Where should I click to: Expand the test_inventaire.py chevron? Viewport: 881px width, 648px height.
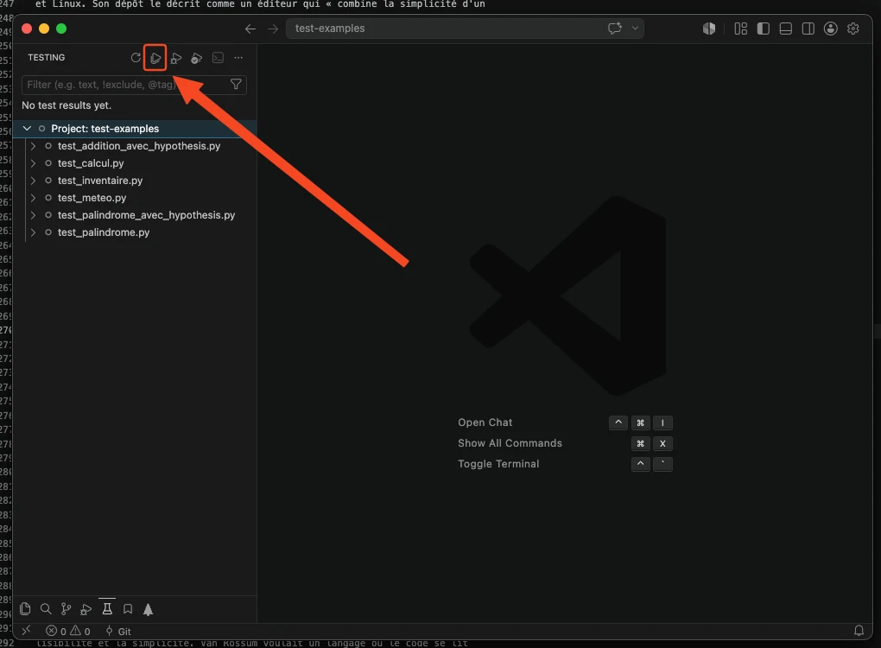(x=33, y=181)
